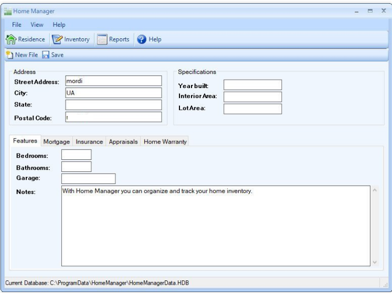The height and width of the screenshot is (293, 392).
Task: Click the Specifications group heading
Action: (x=197, y=72)
